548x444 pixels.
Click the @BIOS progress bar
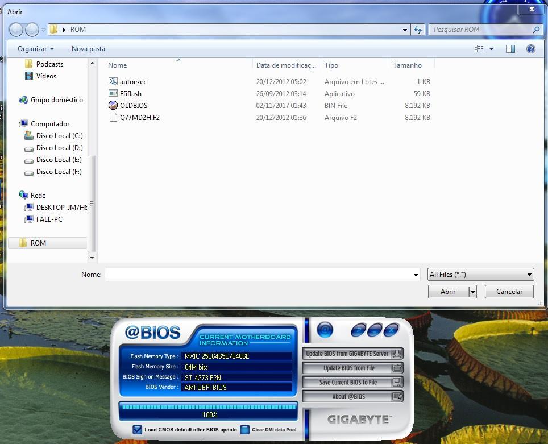(x=209, y=411)
